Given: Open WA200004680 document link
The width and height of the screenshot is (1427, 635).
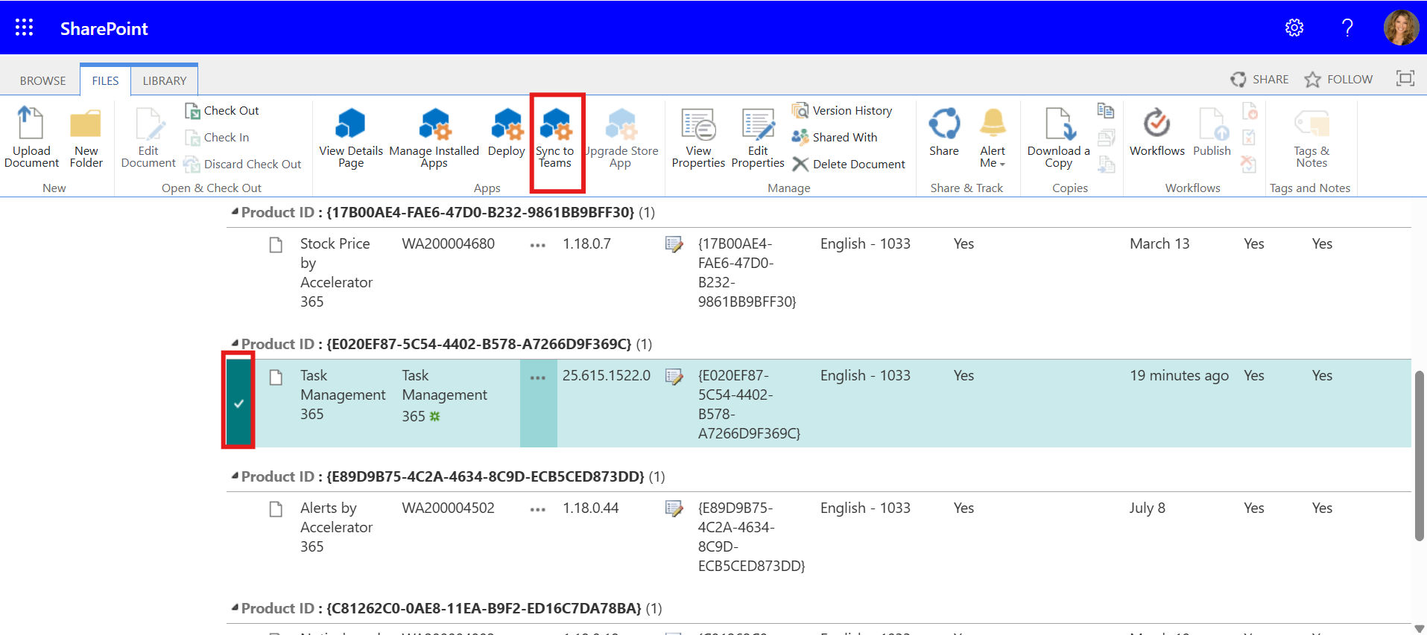Looking at the screenshot, I should pos(448,243).
